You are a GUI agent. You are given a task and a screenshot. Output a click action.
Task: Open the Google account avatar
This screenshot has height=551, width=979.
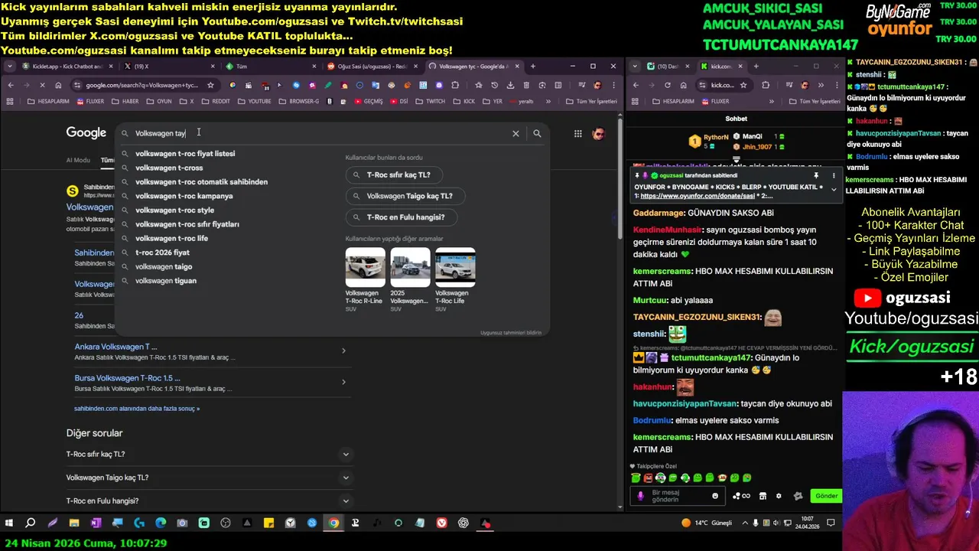click(x=598, y=133)
